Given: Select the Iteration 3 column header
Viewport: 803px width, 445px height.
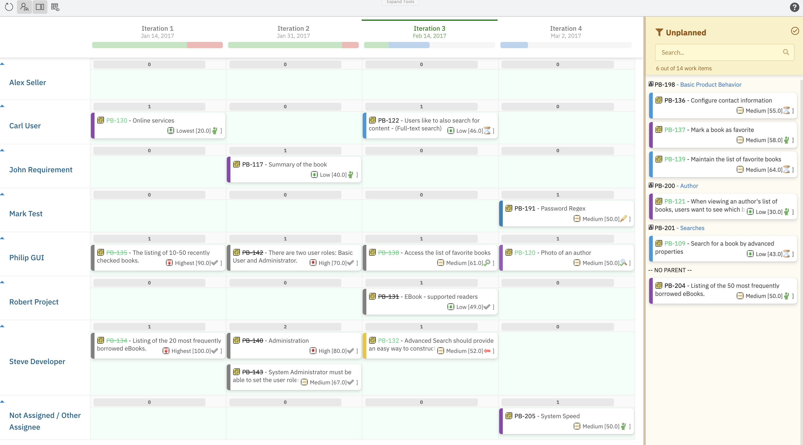Looking at the screenshot, I should click(429, 29).
